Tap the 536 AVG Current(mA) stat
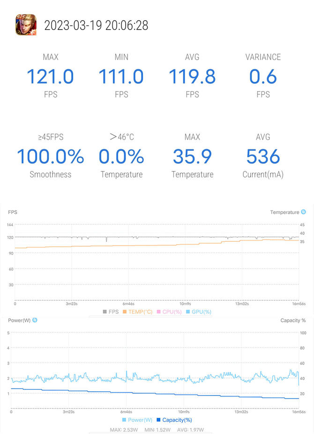Screen dimensions: 314x434 point(263,157)
